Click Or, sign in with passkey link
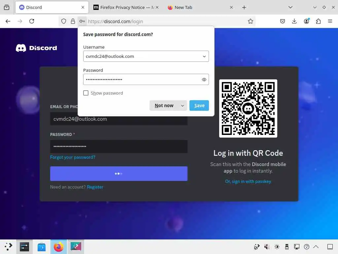Screen dimensions: 338x254 pyautogui.click(x=248, y=182)
